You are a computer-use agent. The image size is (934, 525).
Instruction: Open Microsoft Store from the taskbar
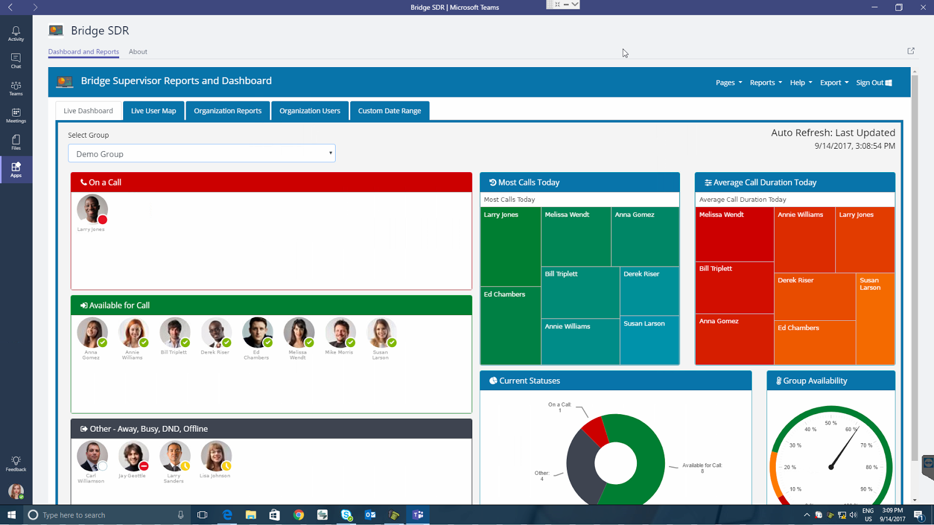pyautogui.click(x=275, y=514)
